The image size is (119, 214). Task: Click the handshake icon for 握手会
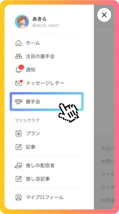[18, 102]
